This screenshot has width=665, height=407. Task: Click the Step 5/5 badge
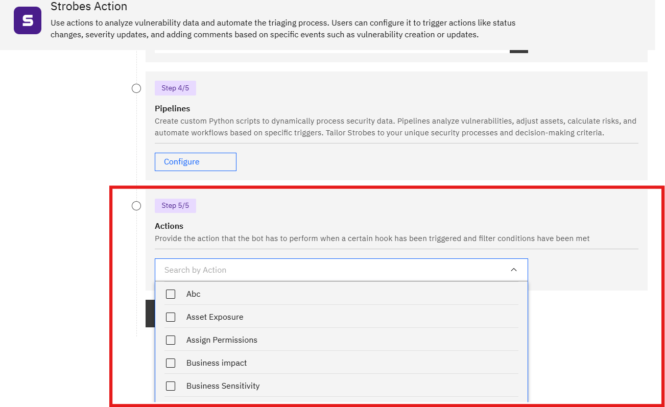pos(175,206)
